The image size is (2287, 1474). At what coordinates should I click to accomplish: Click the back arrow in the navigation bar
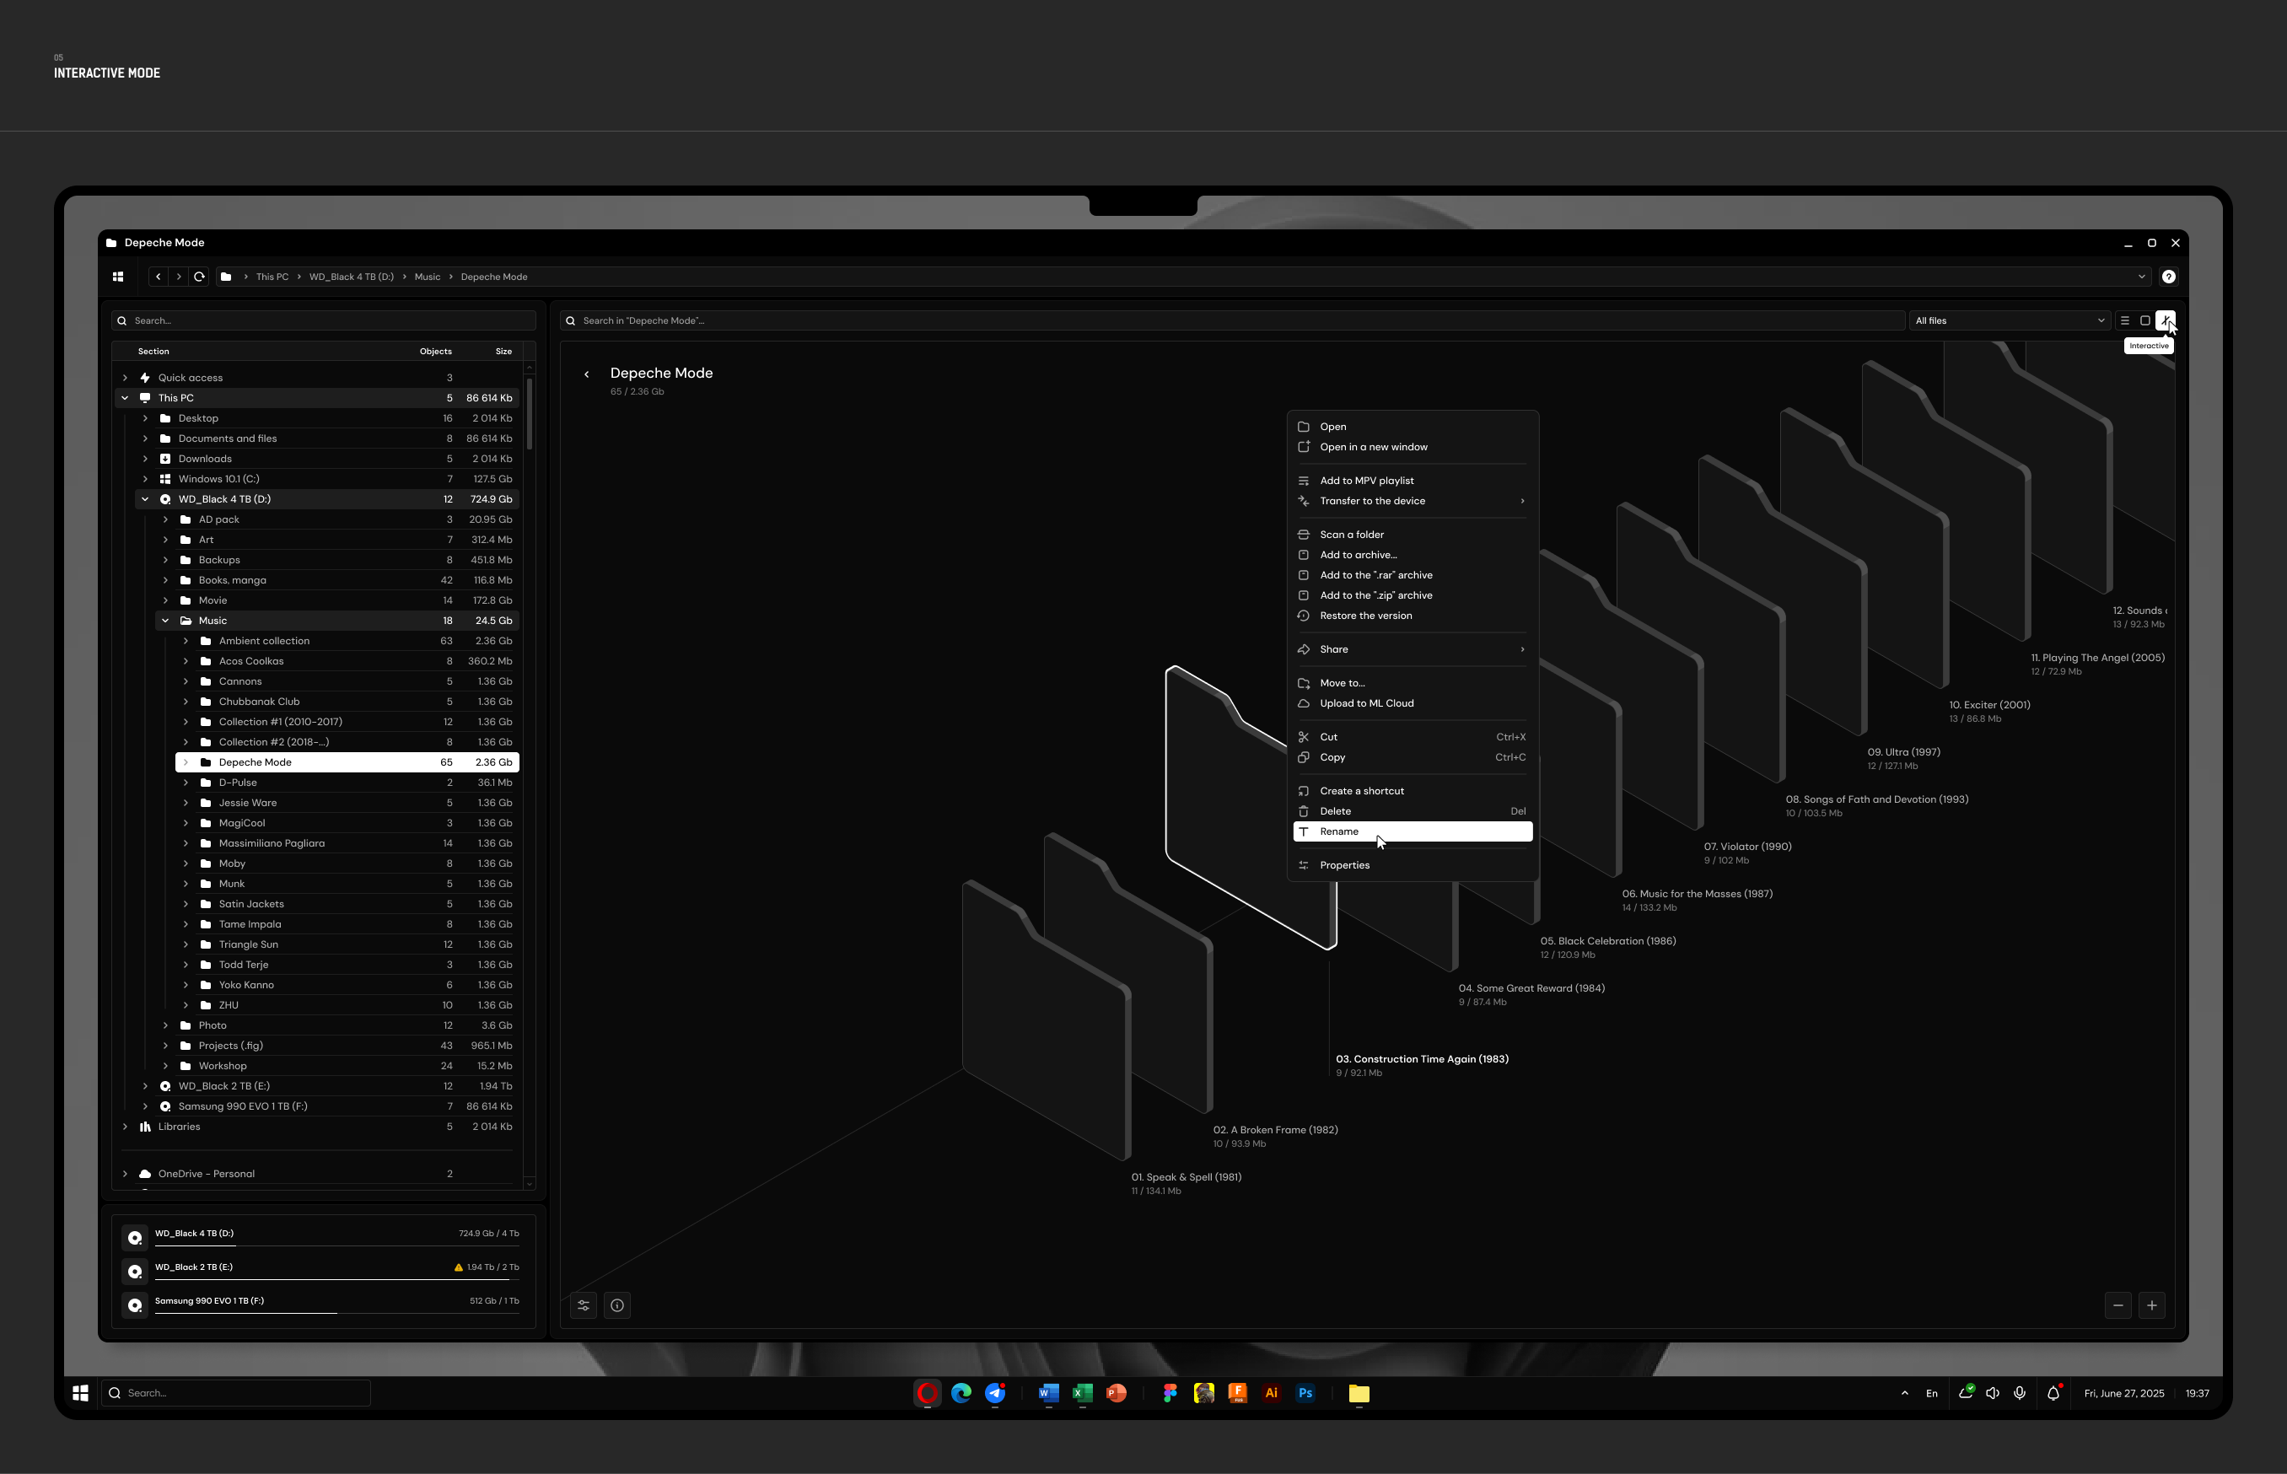[x=158, y=277]
